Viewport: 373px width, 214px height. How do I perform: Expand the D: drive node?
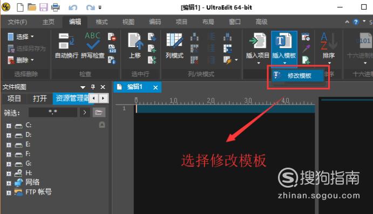(9, 135)
